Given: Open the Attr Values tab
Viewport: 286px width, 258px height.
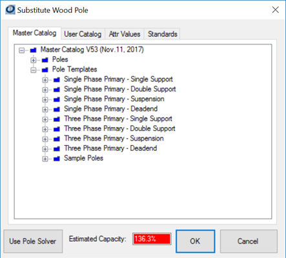Looking at the screenshot, I should pos(125,34).
